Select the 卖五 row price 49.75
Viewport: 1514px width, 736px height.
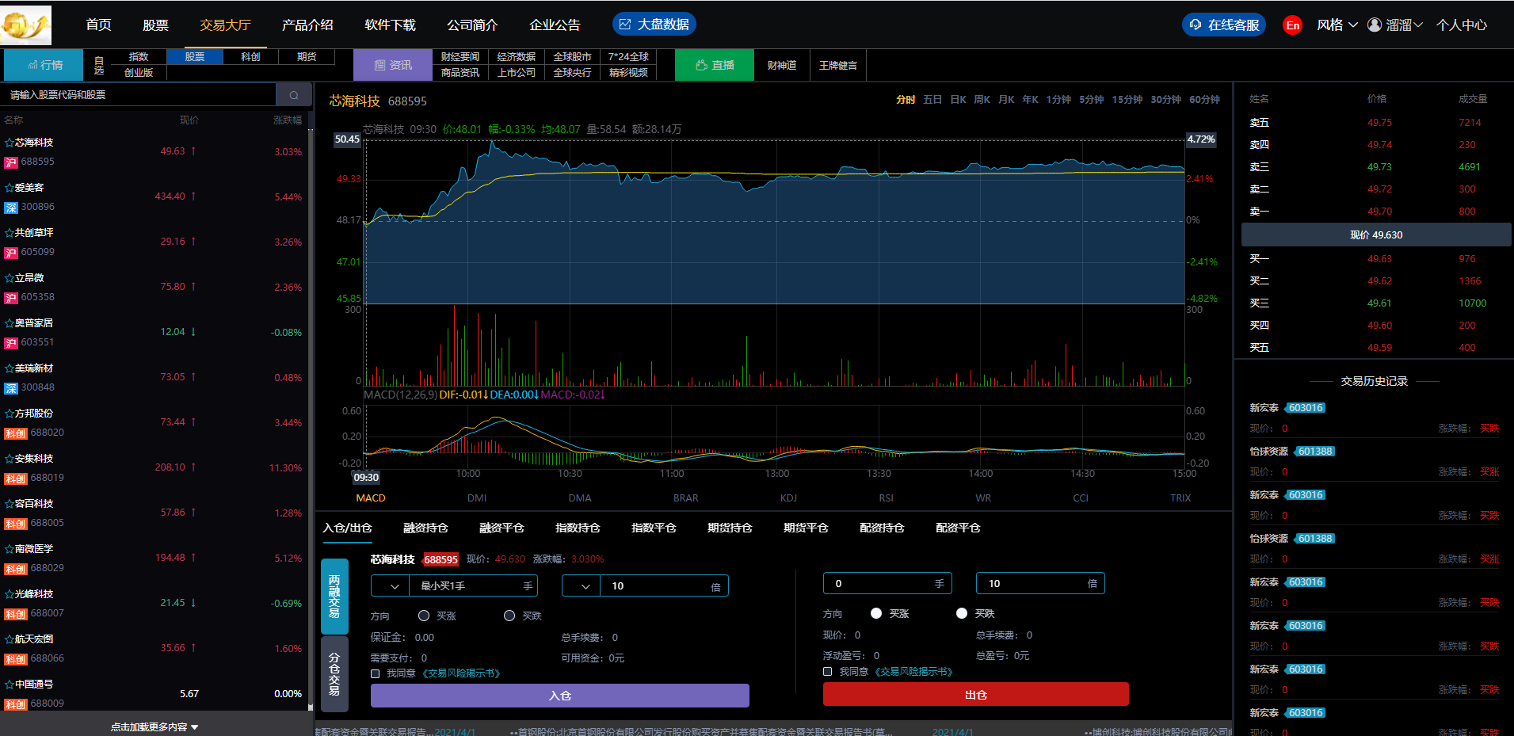click(x=1379, y=123)
